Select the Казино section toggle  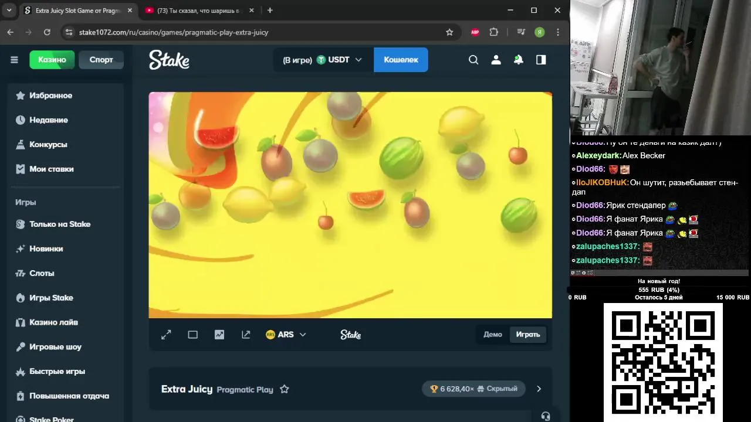[x=52, y=60]
